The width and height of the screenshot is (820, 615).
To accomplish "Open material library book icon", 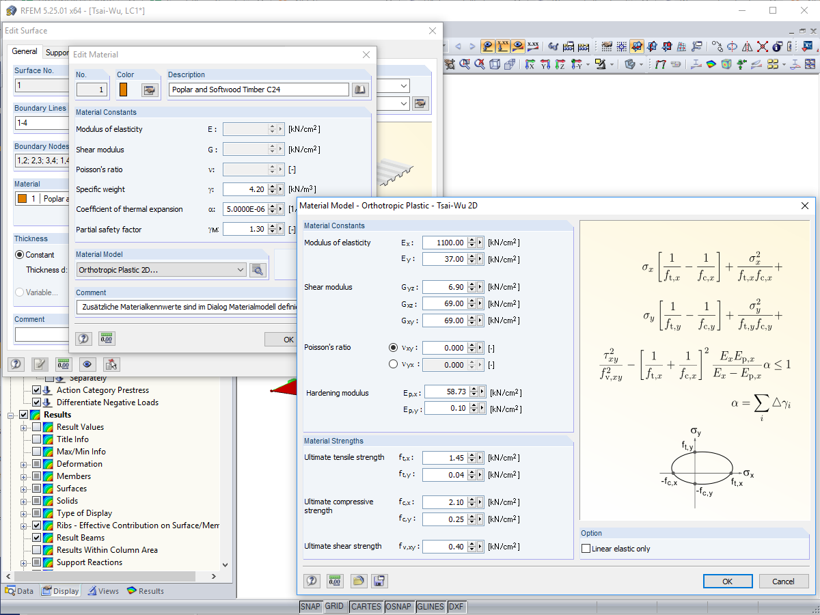I will tap(360, 90).
